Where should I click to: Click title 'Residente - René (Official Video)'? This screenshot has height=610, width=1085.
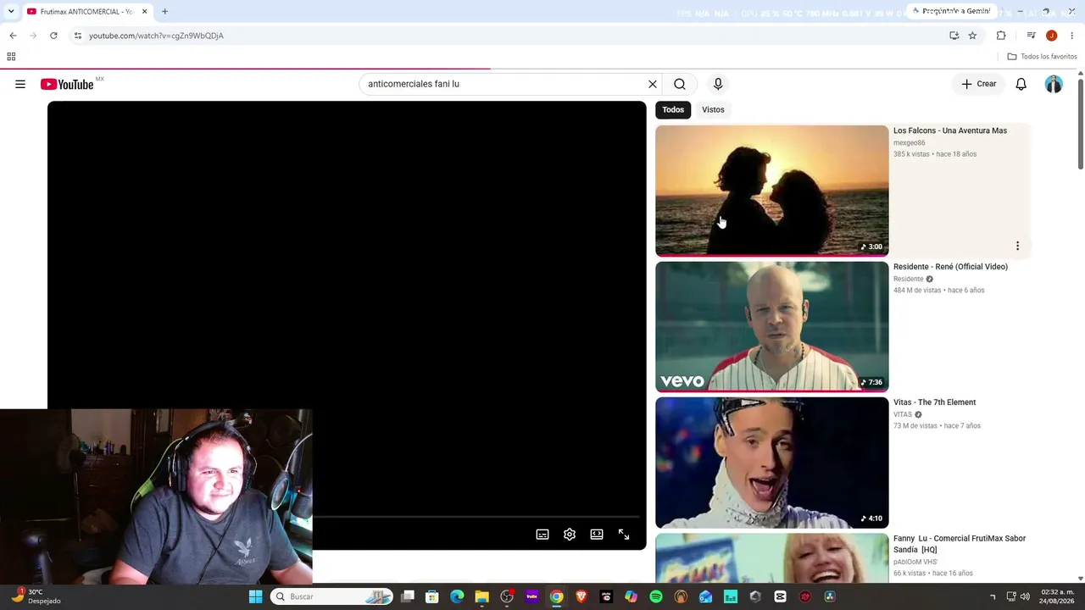[x=950, y=267]
